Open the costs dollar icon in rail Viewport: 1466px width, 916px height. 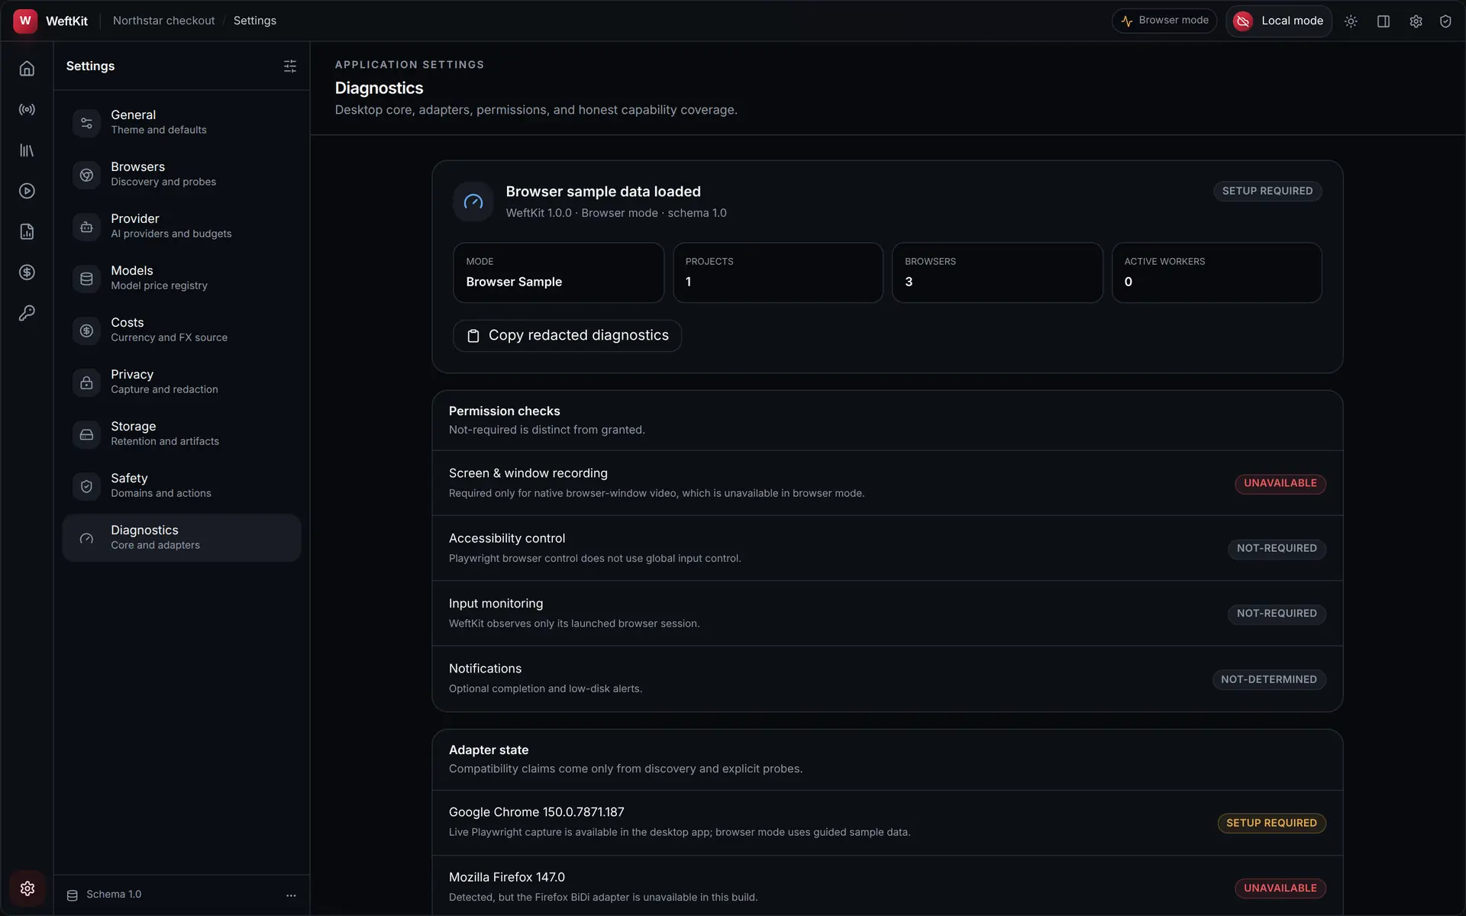pyautogui.click(x=27, y=273)
